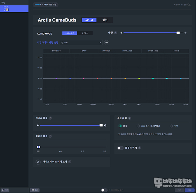Toggle the 볼륨 리미터 switch
Screen dimensions: 196x193
tap(120, 148)
